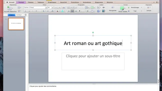Image resolution: width=162 pixels, height=91 pixels.
Task: Click the Trait line label
Action: (x=135, y=11)
